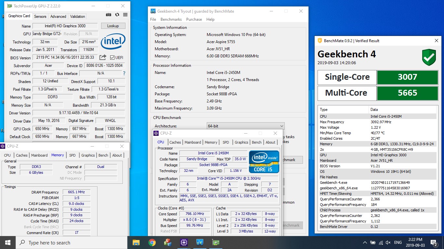
Task: Switch to GPU-Z Validation tab
Action: (78, 16)
